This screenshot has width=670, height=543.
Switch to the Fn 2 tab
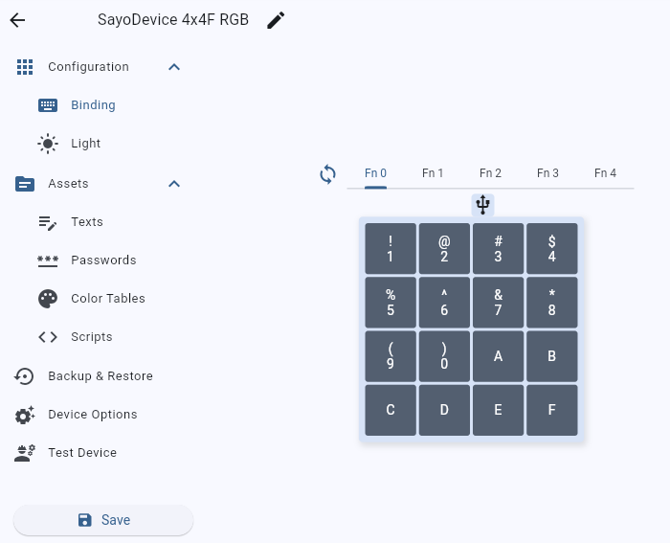click(x=490, y=173)
